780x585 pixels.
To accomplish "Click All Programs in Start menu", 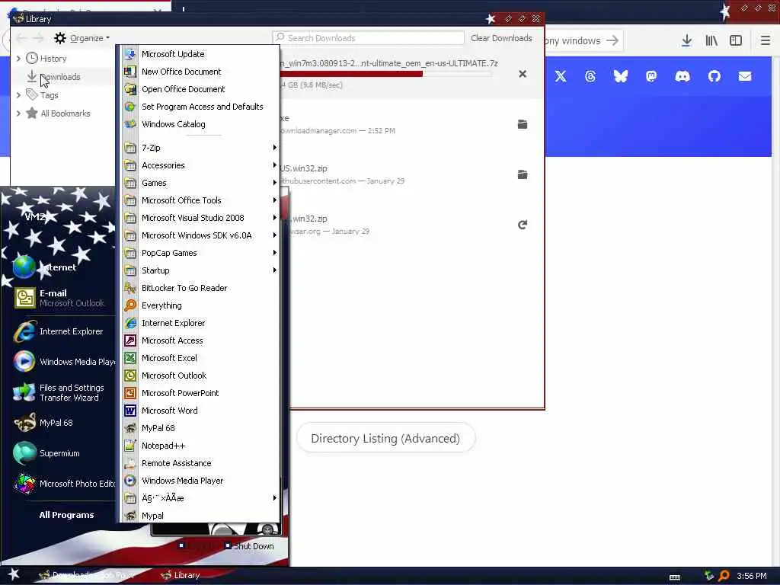I will [x=67, y=515].
